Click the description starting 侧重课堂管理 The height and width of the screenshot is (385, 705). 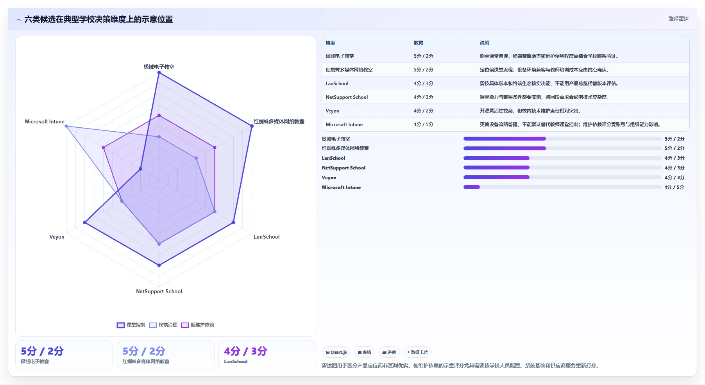click(x=549, y=56)
